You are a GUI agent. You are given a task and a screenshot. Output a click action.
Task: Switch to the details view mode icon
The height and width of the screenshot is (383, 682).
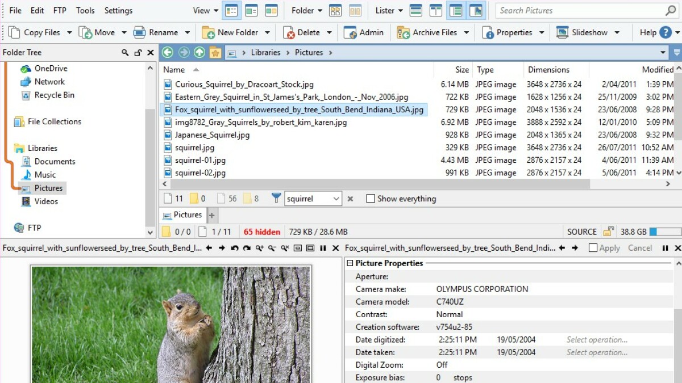point(231,10)
